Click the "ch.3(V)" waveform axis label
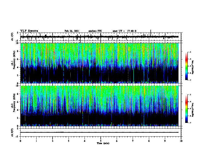The width and height of the screenshot is (204, 158). pos(12,133)
